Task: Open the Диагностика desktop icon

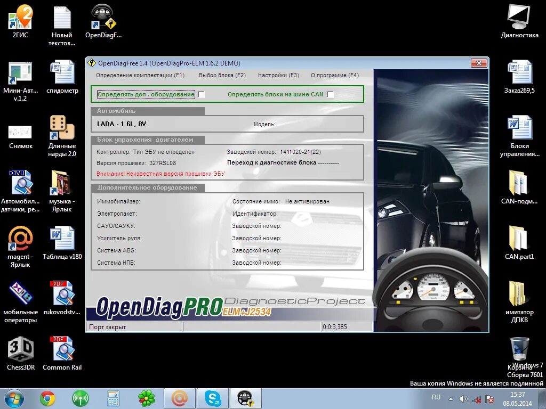Action: [x=519, y=21]
